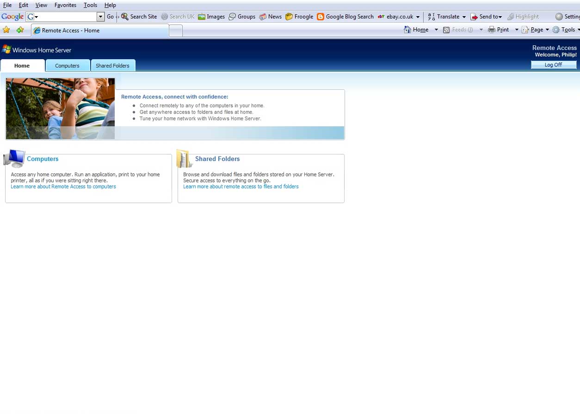This screenshot has height=414, width=580.
Task: Switch to the Home tab
Action: tap(22, 66)
